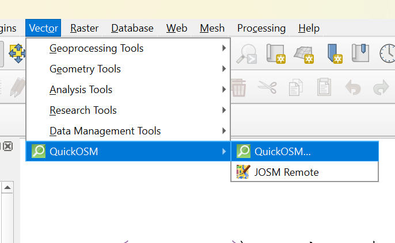Click the arrow beside Geoprocessing Tools
The width and height of the screenshot is (395, 243).
point(224,48)
